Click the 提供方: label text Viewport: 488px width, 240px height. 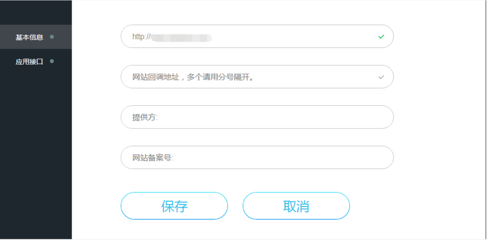click(145, 117)
